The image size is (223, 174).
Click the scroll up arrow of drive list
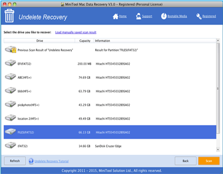[218, 41]
